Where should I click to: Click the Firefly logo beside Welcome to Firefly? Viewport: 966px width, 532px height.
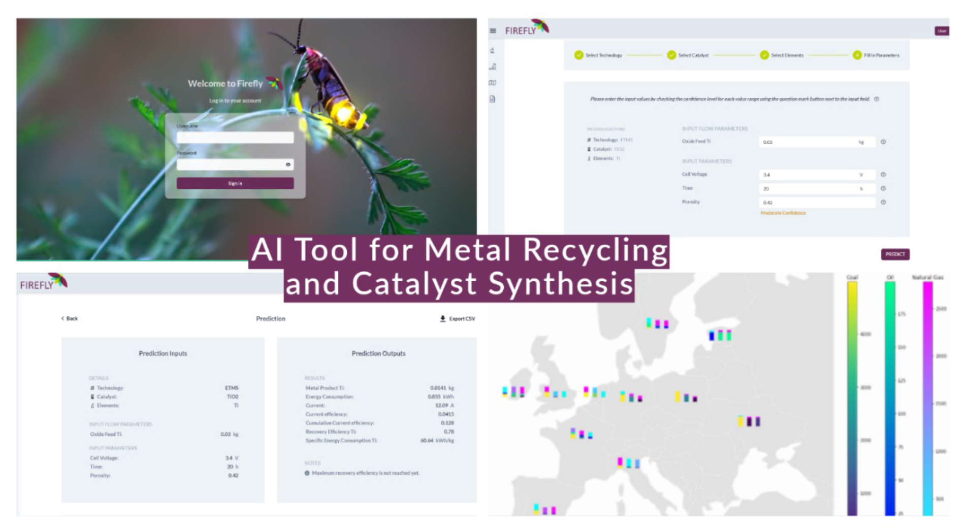[x=275, y=83]
